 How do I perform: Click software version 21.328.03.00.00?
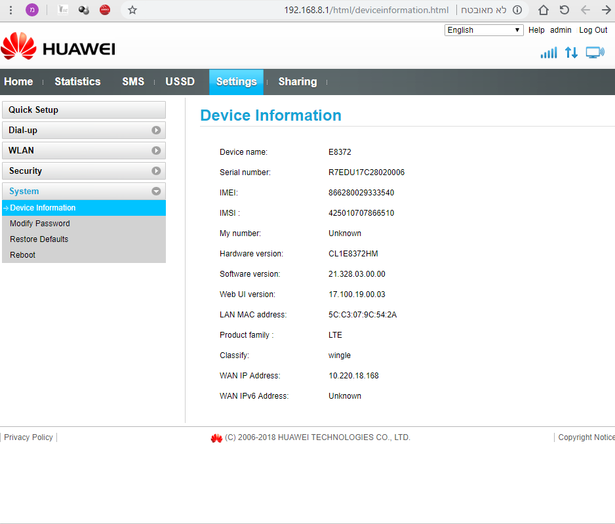click(x=357, y=274)
